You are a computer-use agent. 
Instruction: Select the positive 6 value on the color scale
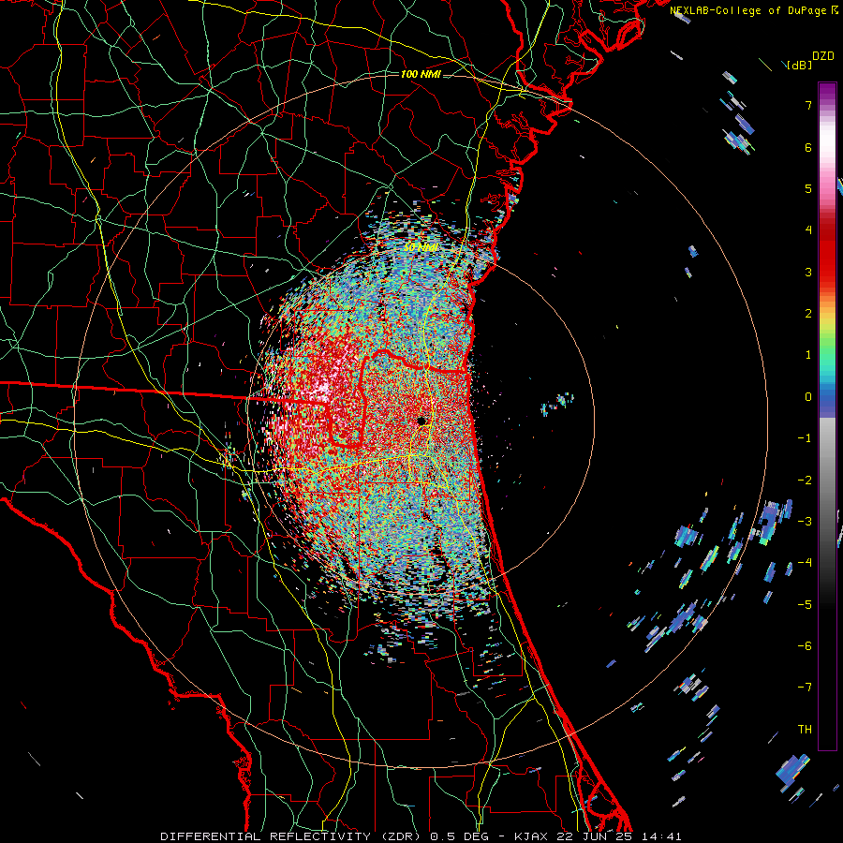coord(808,147)
